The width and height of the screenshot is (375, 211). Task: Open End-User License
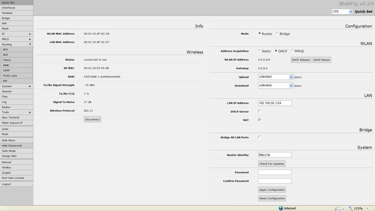pos(16,178)
